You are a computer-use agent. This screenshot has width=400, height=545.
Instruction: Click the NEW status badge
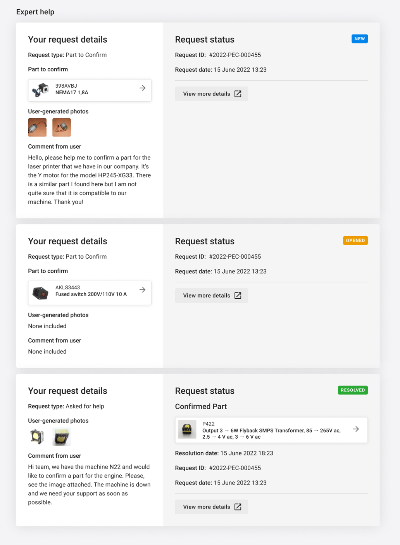click(x=359, y=39)
